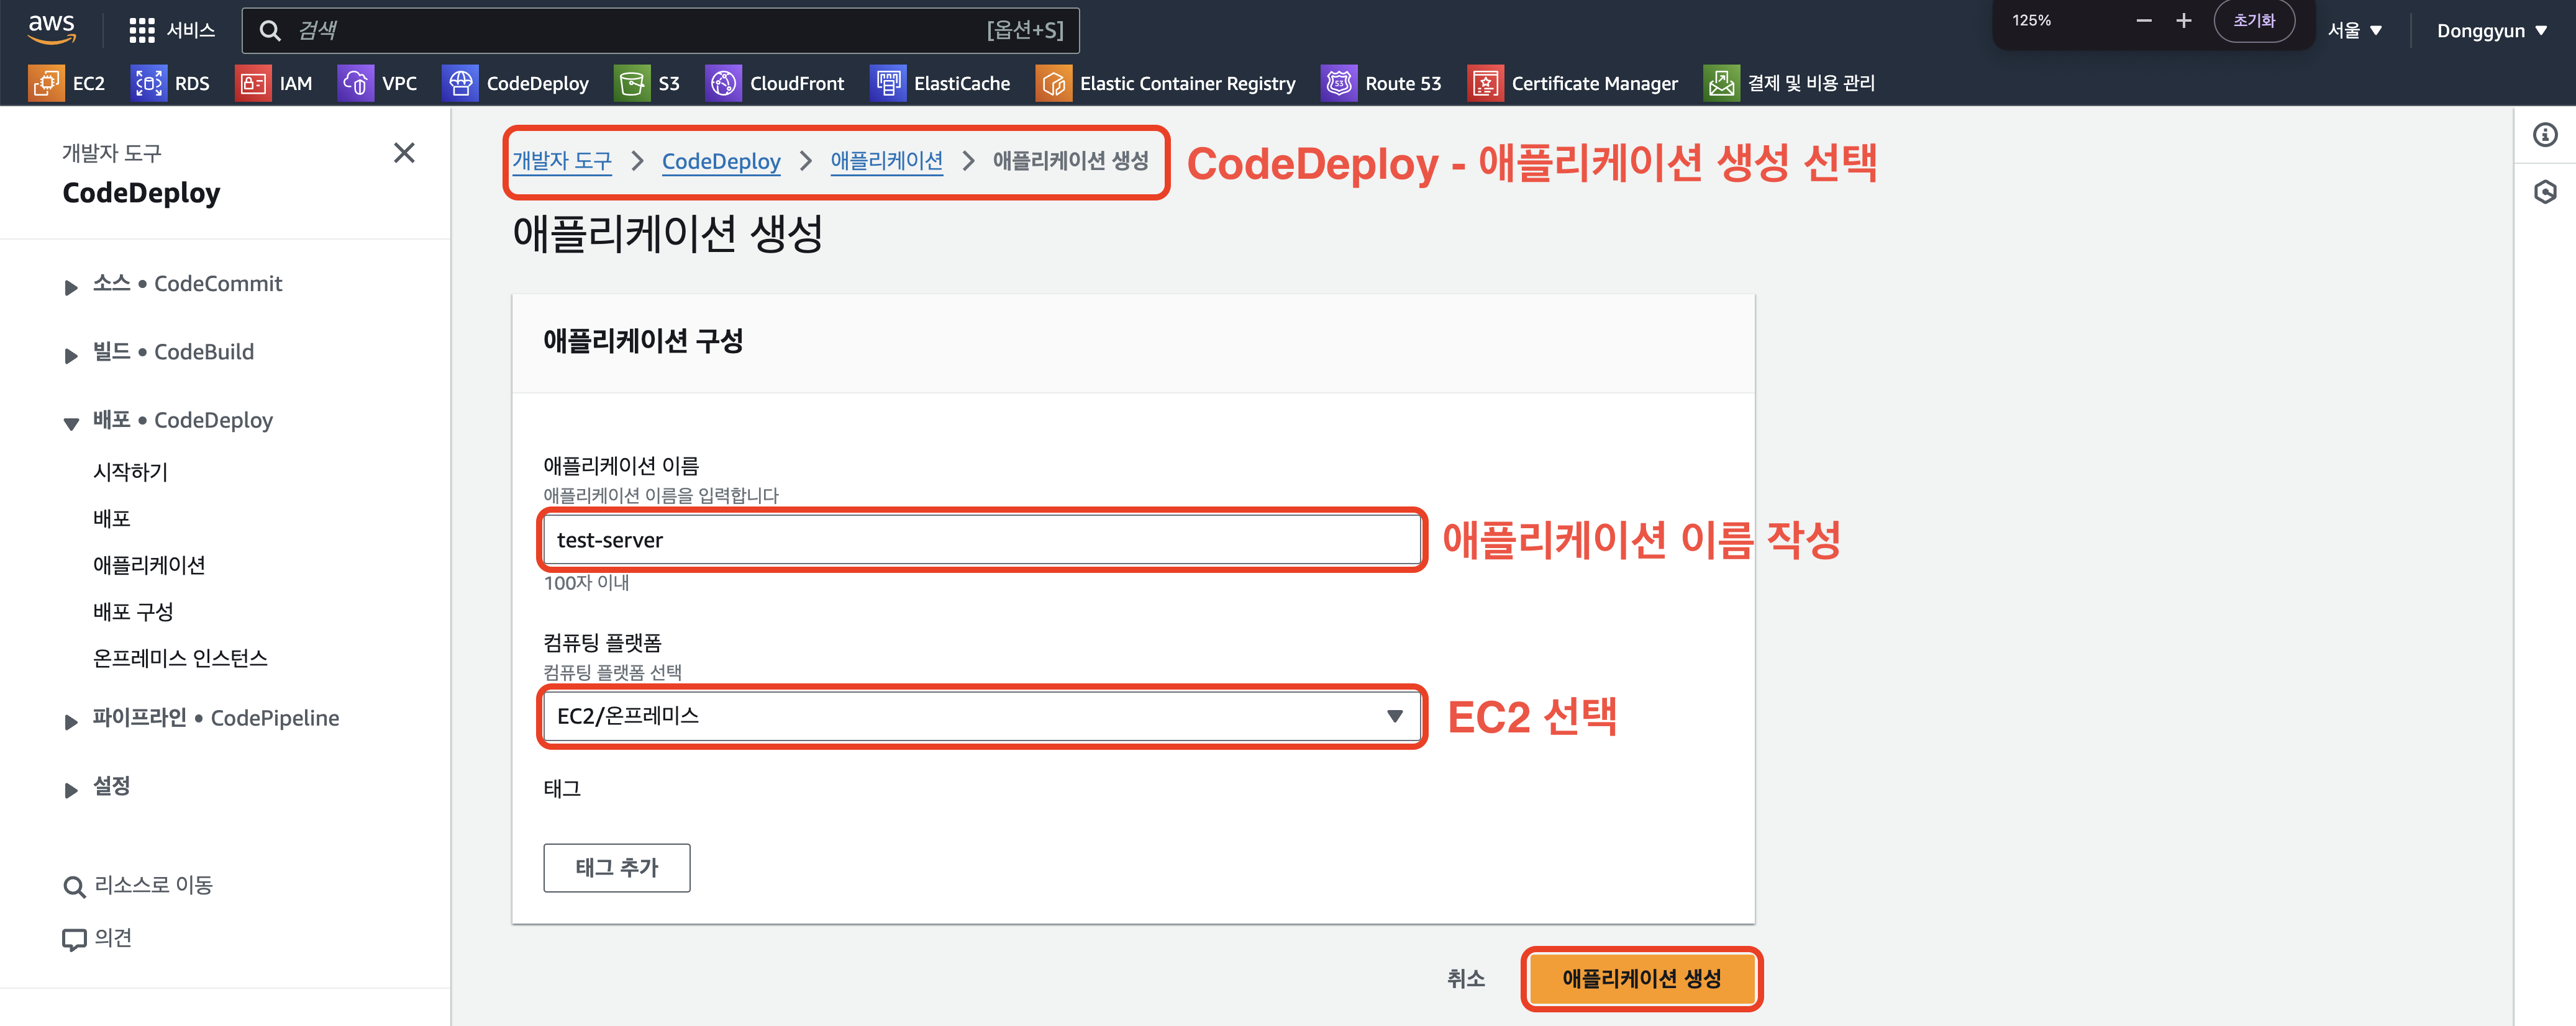Image resolution: width=2576 pixels, height=1026 pixels.
Task: Open the 컴퓨팅 플랫폼 EC2/온프레미스 dropdown
Action: (980, 715)
